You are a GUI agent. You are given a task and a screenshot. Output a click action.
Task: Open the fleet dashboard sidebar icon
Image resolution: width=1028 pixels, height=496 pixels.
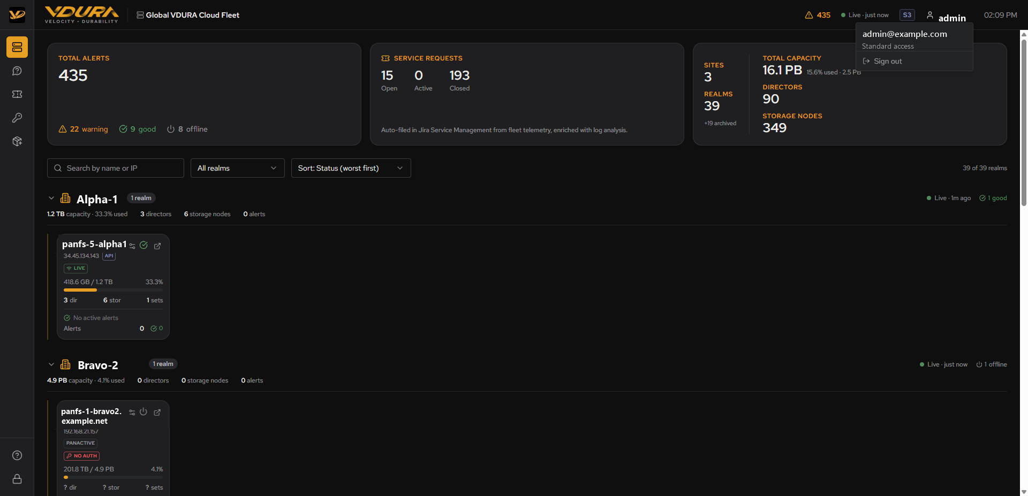coord(17,47)
